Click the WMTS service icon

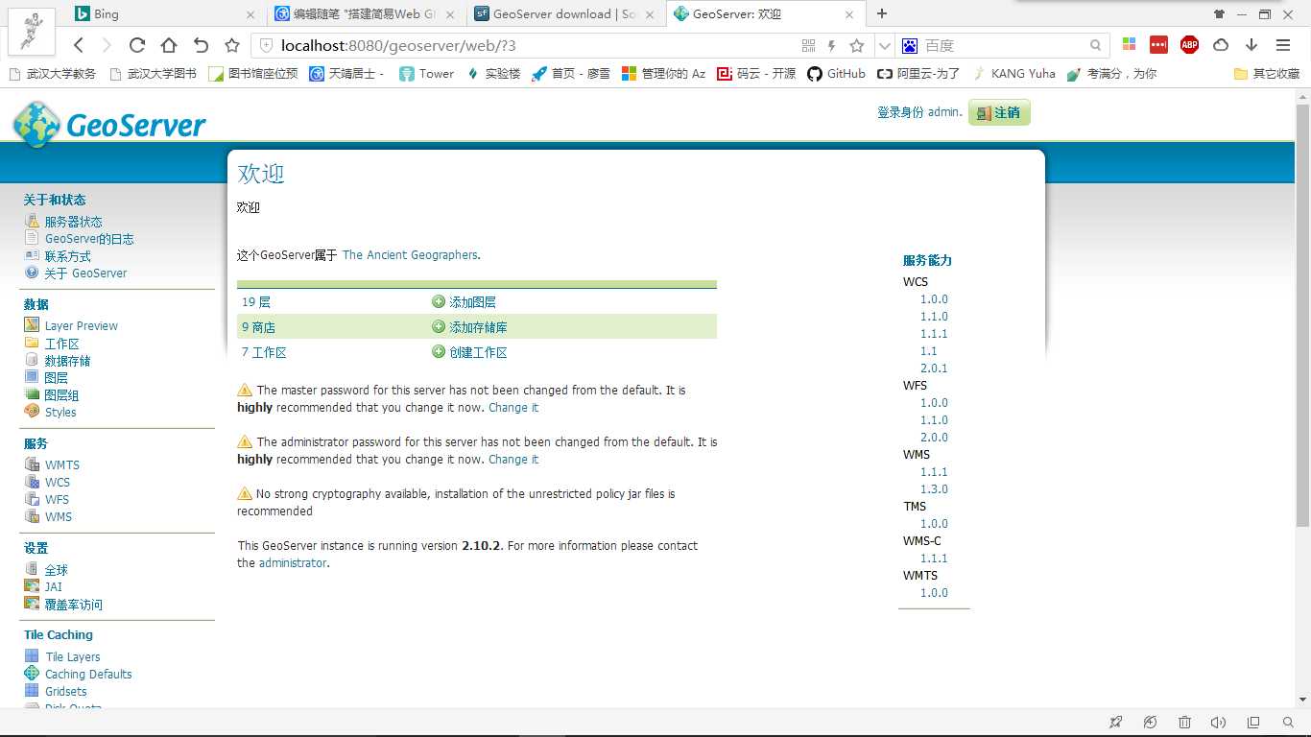coord(32,464)
